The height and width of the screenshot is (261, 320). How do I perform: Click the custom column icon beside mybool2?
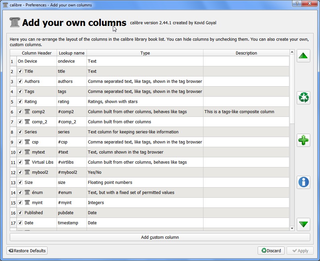27,172
